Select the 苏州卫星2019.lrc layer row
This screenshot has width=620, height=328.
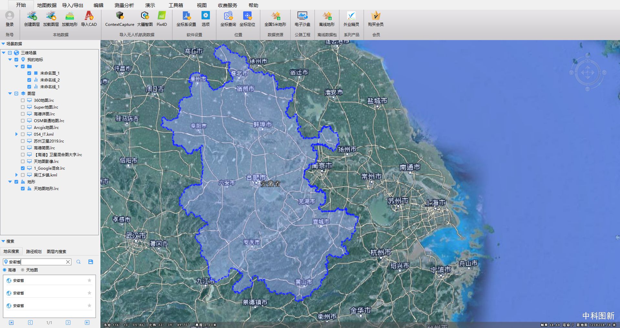(49, 141)
